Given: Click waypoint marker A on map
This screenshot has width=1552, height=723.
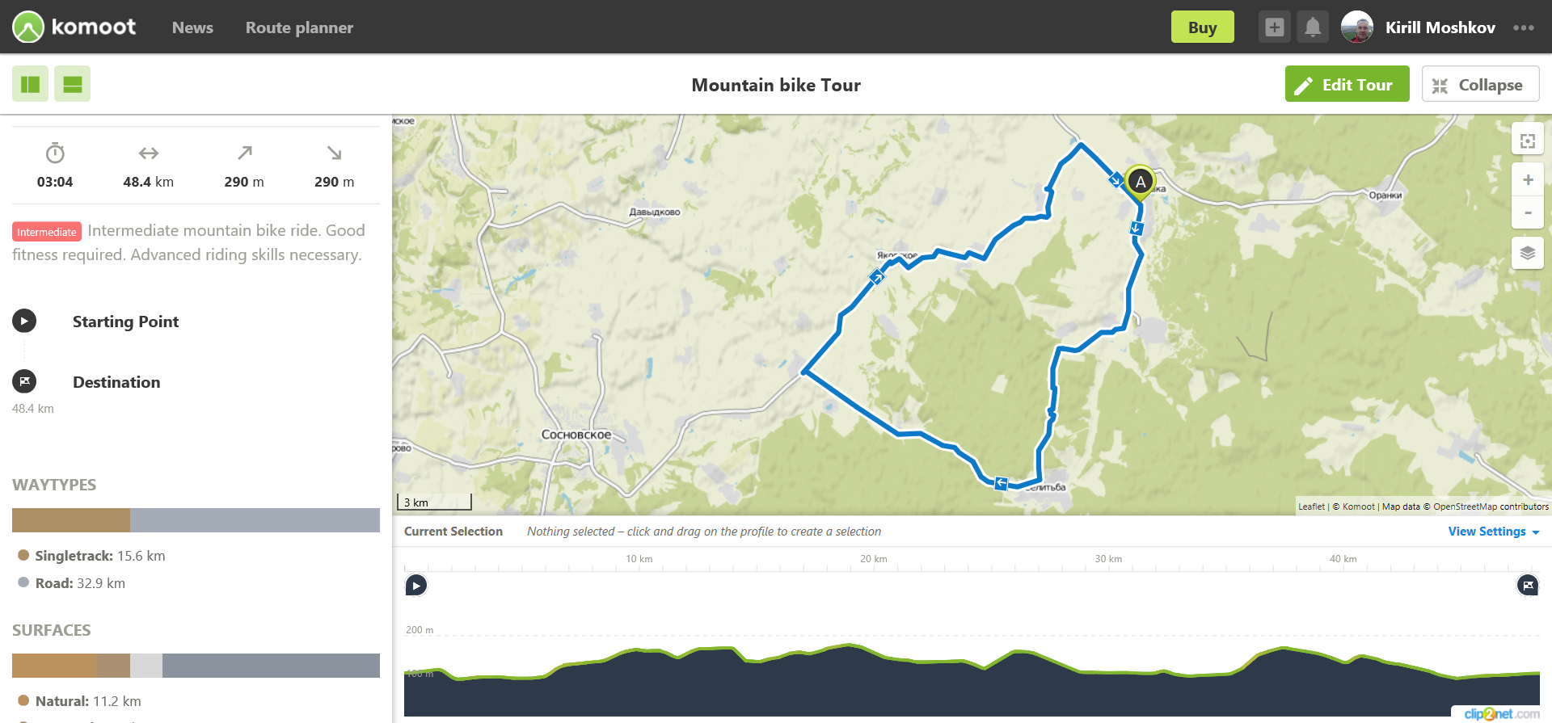Looking at the screenshot, I should 1140,182.
